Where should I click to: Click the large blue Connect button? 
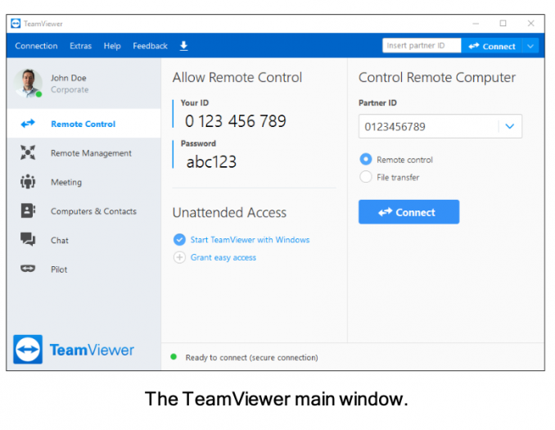pyautogui.click(x=408, y=212)
